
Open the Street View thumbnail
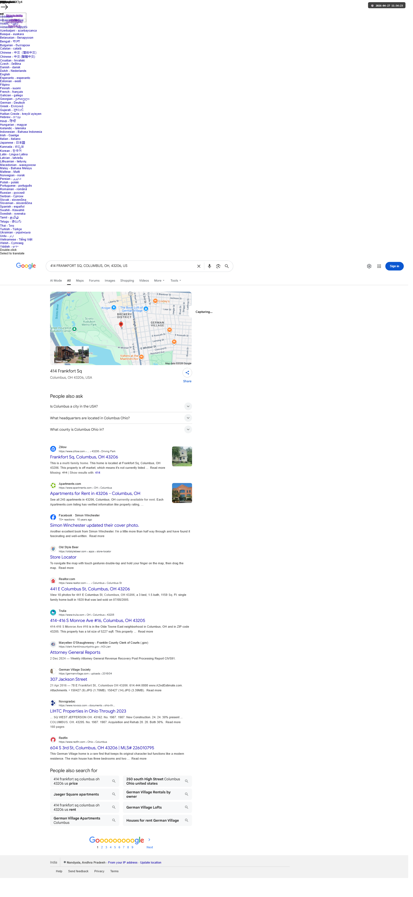pyautogui.click(x=71, y=355)
